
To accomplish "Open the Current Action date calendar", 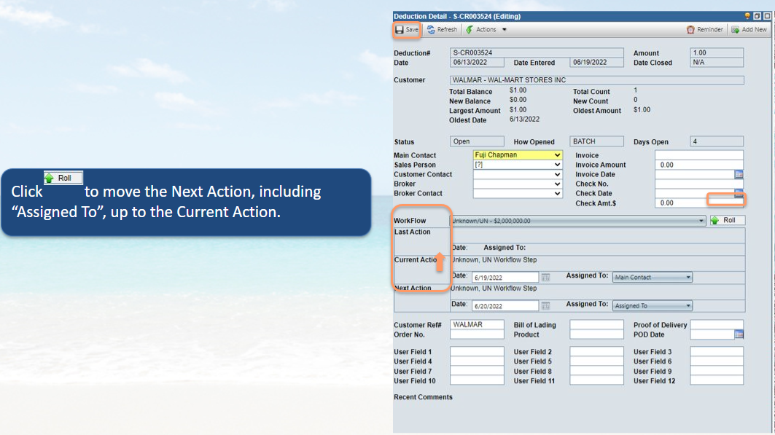I will click(x=545, y=278).
